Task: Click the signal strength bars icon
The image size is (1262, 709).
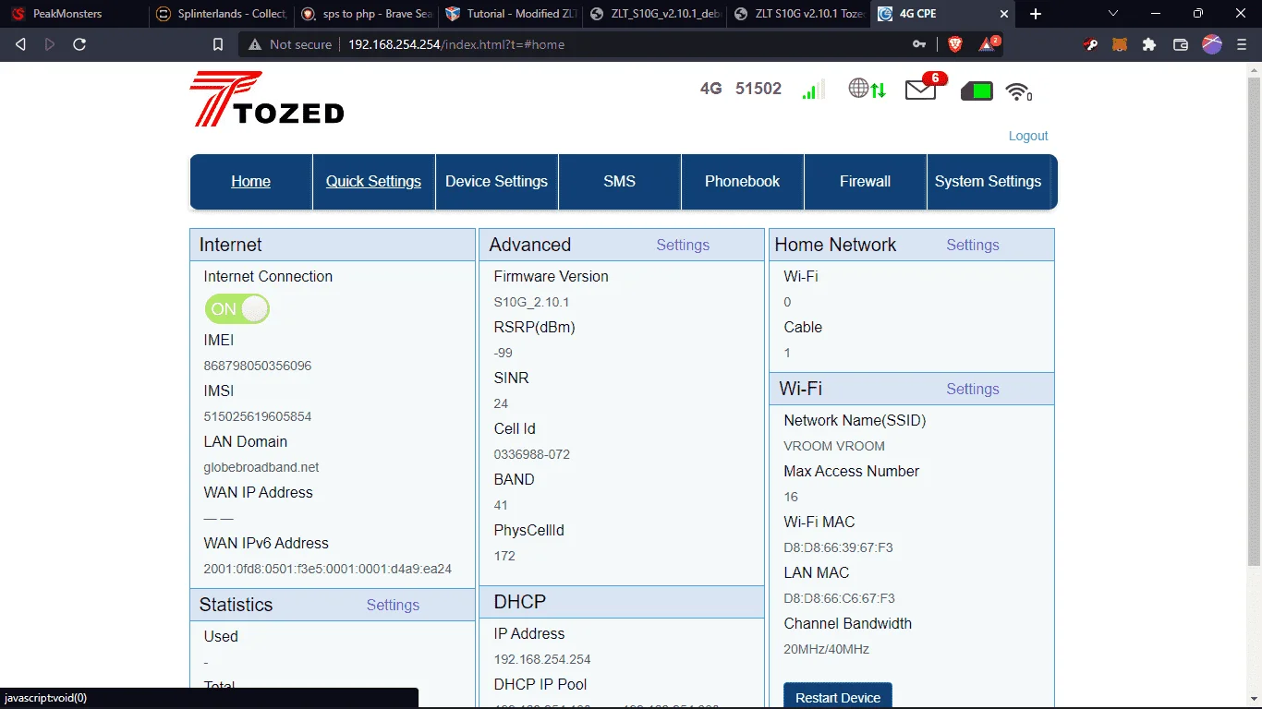Action: point(814,90)
